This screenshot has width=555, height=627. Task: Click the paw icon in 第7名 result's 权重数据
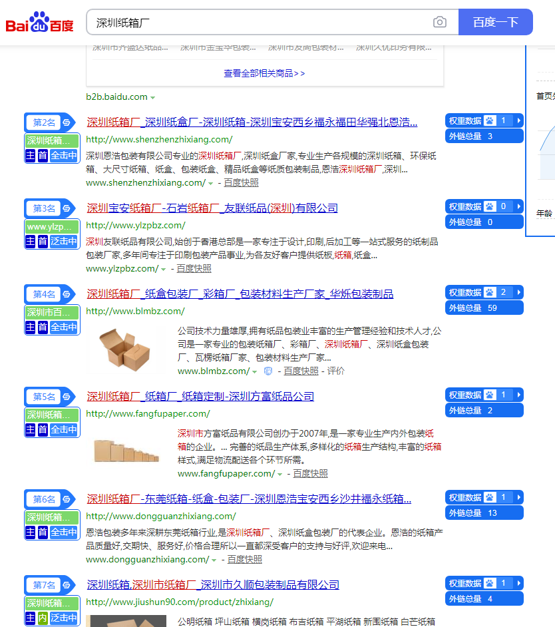(490, 583)
